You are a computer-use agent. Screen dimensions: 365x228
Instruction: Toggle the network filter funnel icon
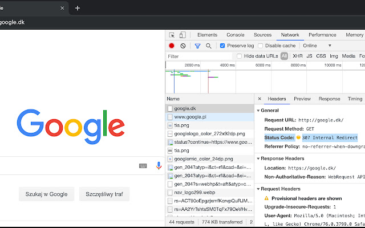[x=197, y=46]
